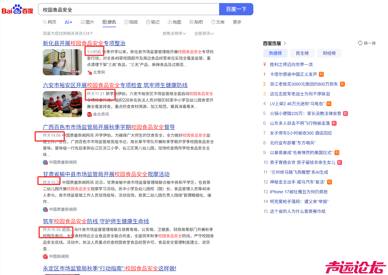
Task: Open hot search 浙江老板花3000元挽回800万损失
Action: tap(304, 84)
